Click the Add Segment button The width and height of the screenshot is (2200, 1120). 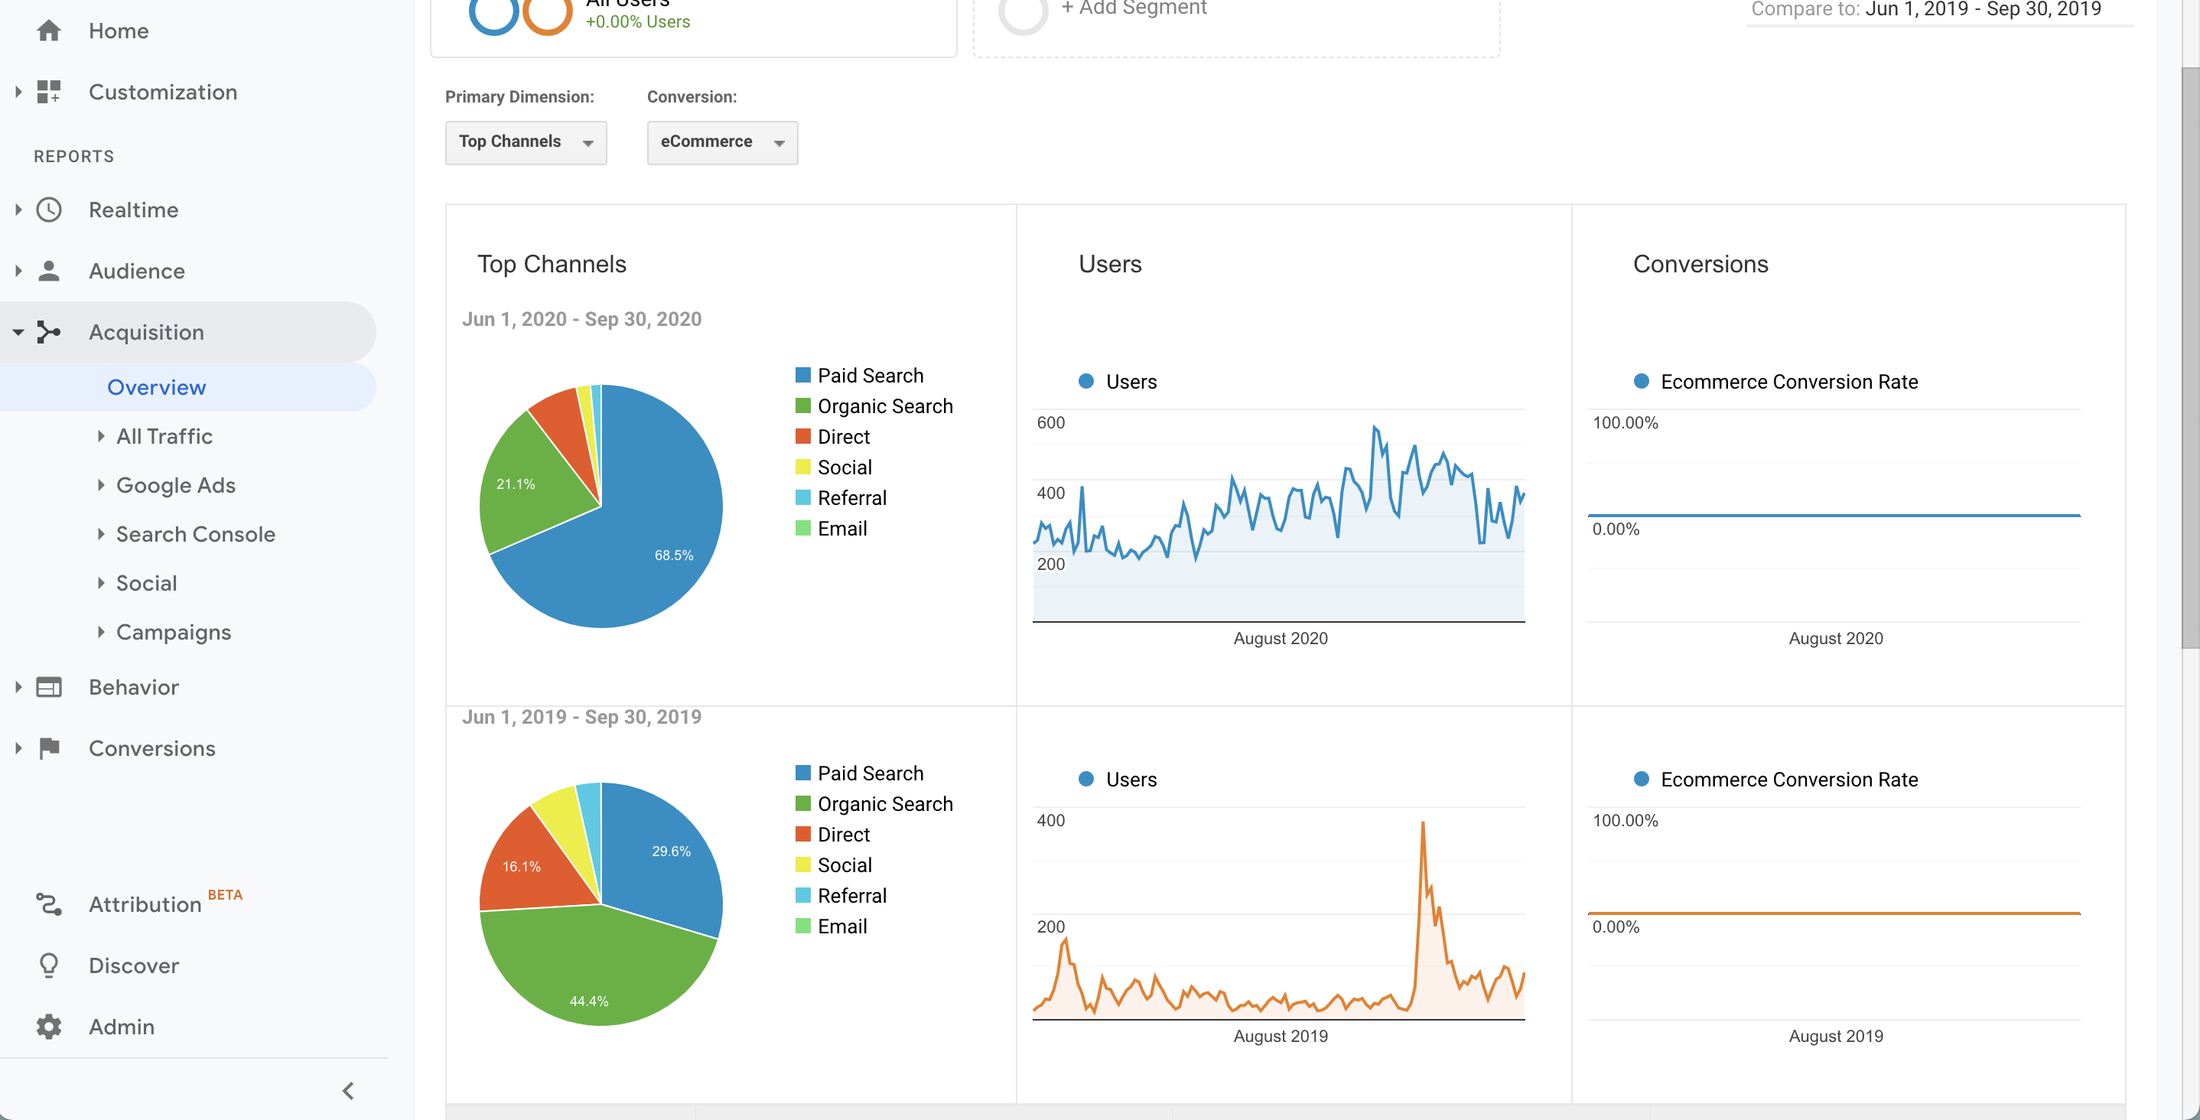1134,8
